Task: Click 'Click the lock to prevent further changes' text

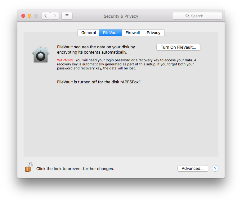Action: point(75,169)
